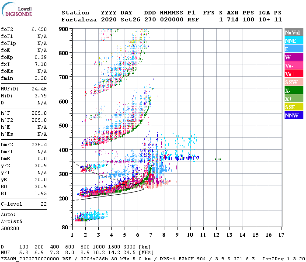Click the hmE value 110.0

pyautogui.click(x=39, y=159)
